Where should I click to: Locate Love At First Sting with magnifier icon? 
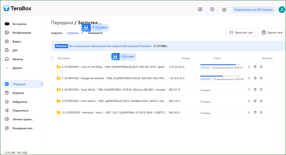click(x=261, y=67)
